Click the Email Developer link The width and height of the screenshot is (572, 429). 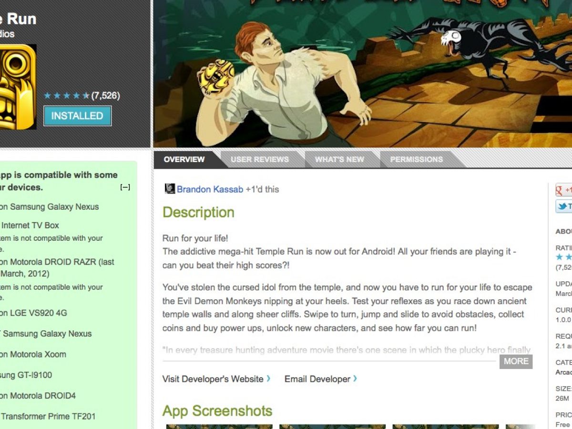coord(321,379)
